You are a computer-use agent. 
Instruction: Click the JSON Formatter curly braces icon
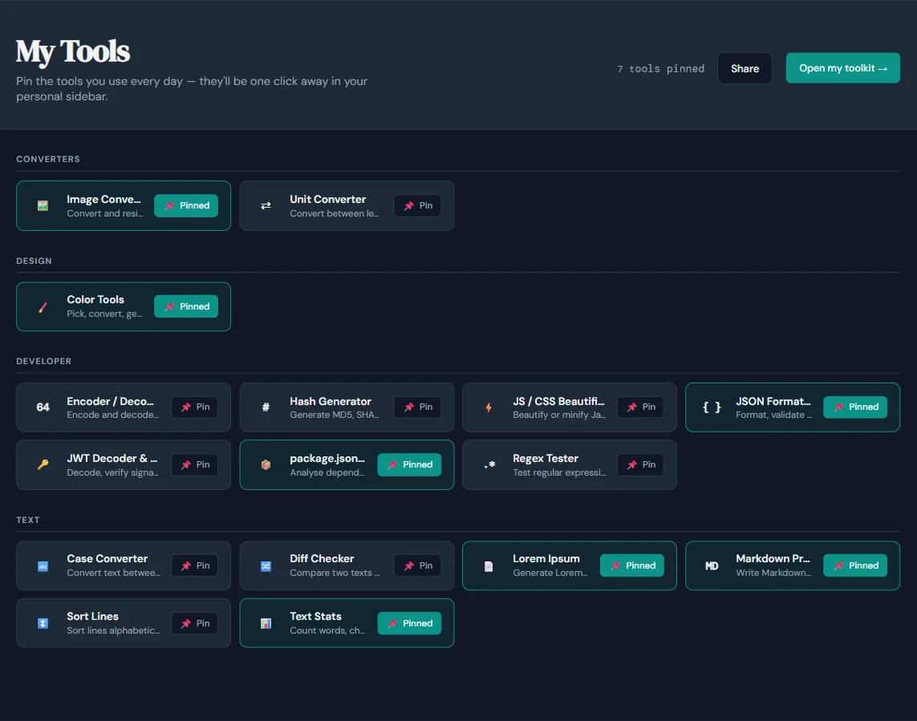point(711,407)
